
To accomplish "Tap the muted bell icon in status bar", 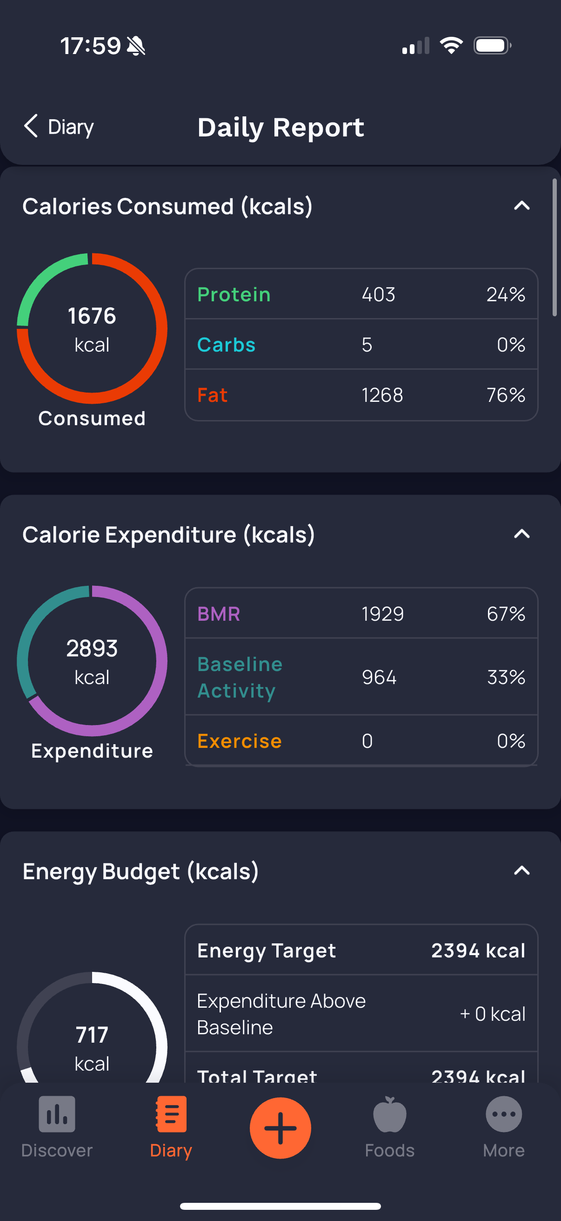I will point(136,47).
